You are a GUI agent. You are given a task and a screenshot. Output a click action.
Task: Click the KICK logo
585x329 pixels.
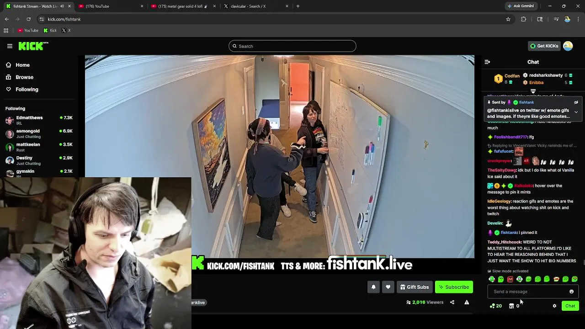pos(33,46)
